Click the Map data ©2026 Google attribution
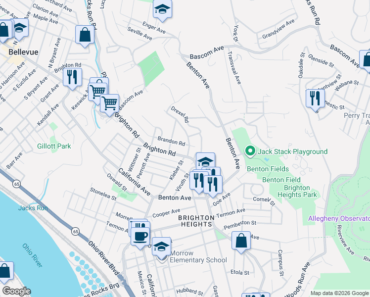The image size is (370, 297). 340,293
